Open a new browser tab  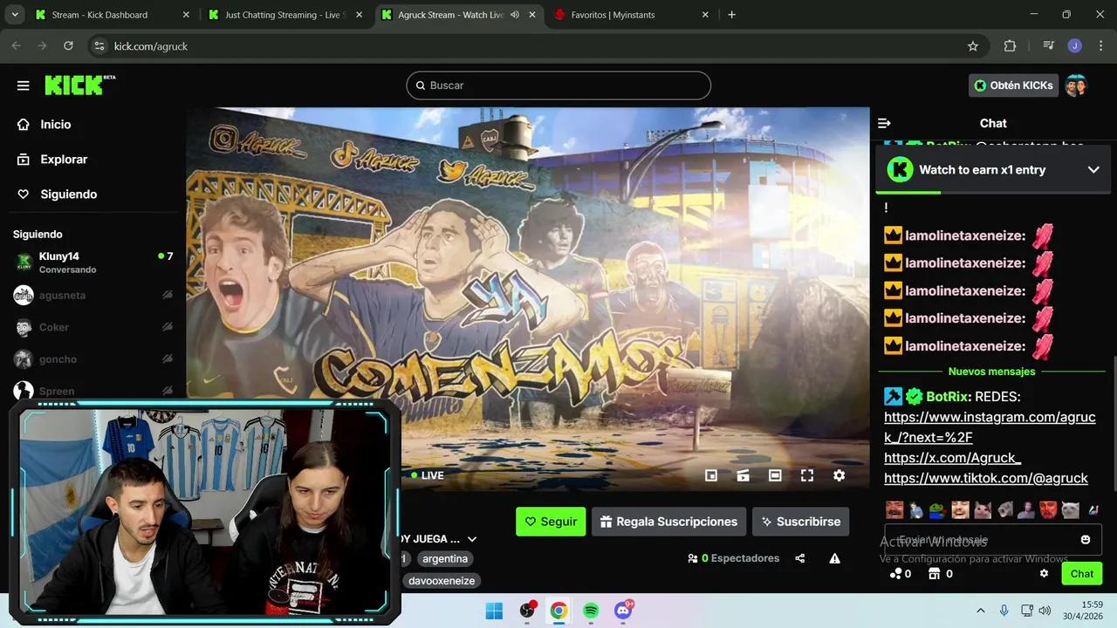point(731,15)
